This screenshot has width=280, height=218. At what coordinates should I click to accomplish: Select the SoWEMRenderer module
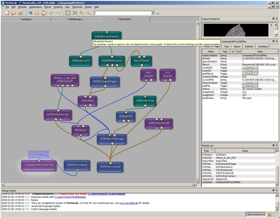click(x=112, y=61)
